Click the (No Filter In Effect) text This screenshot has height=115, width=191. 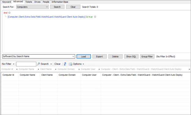click(x=166, y=57)
